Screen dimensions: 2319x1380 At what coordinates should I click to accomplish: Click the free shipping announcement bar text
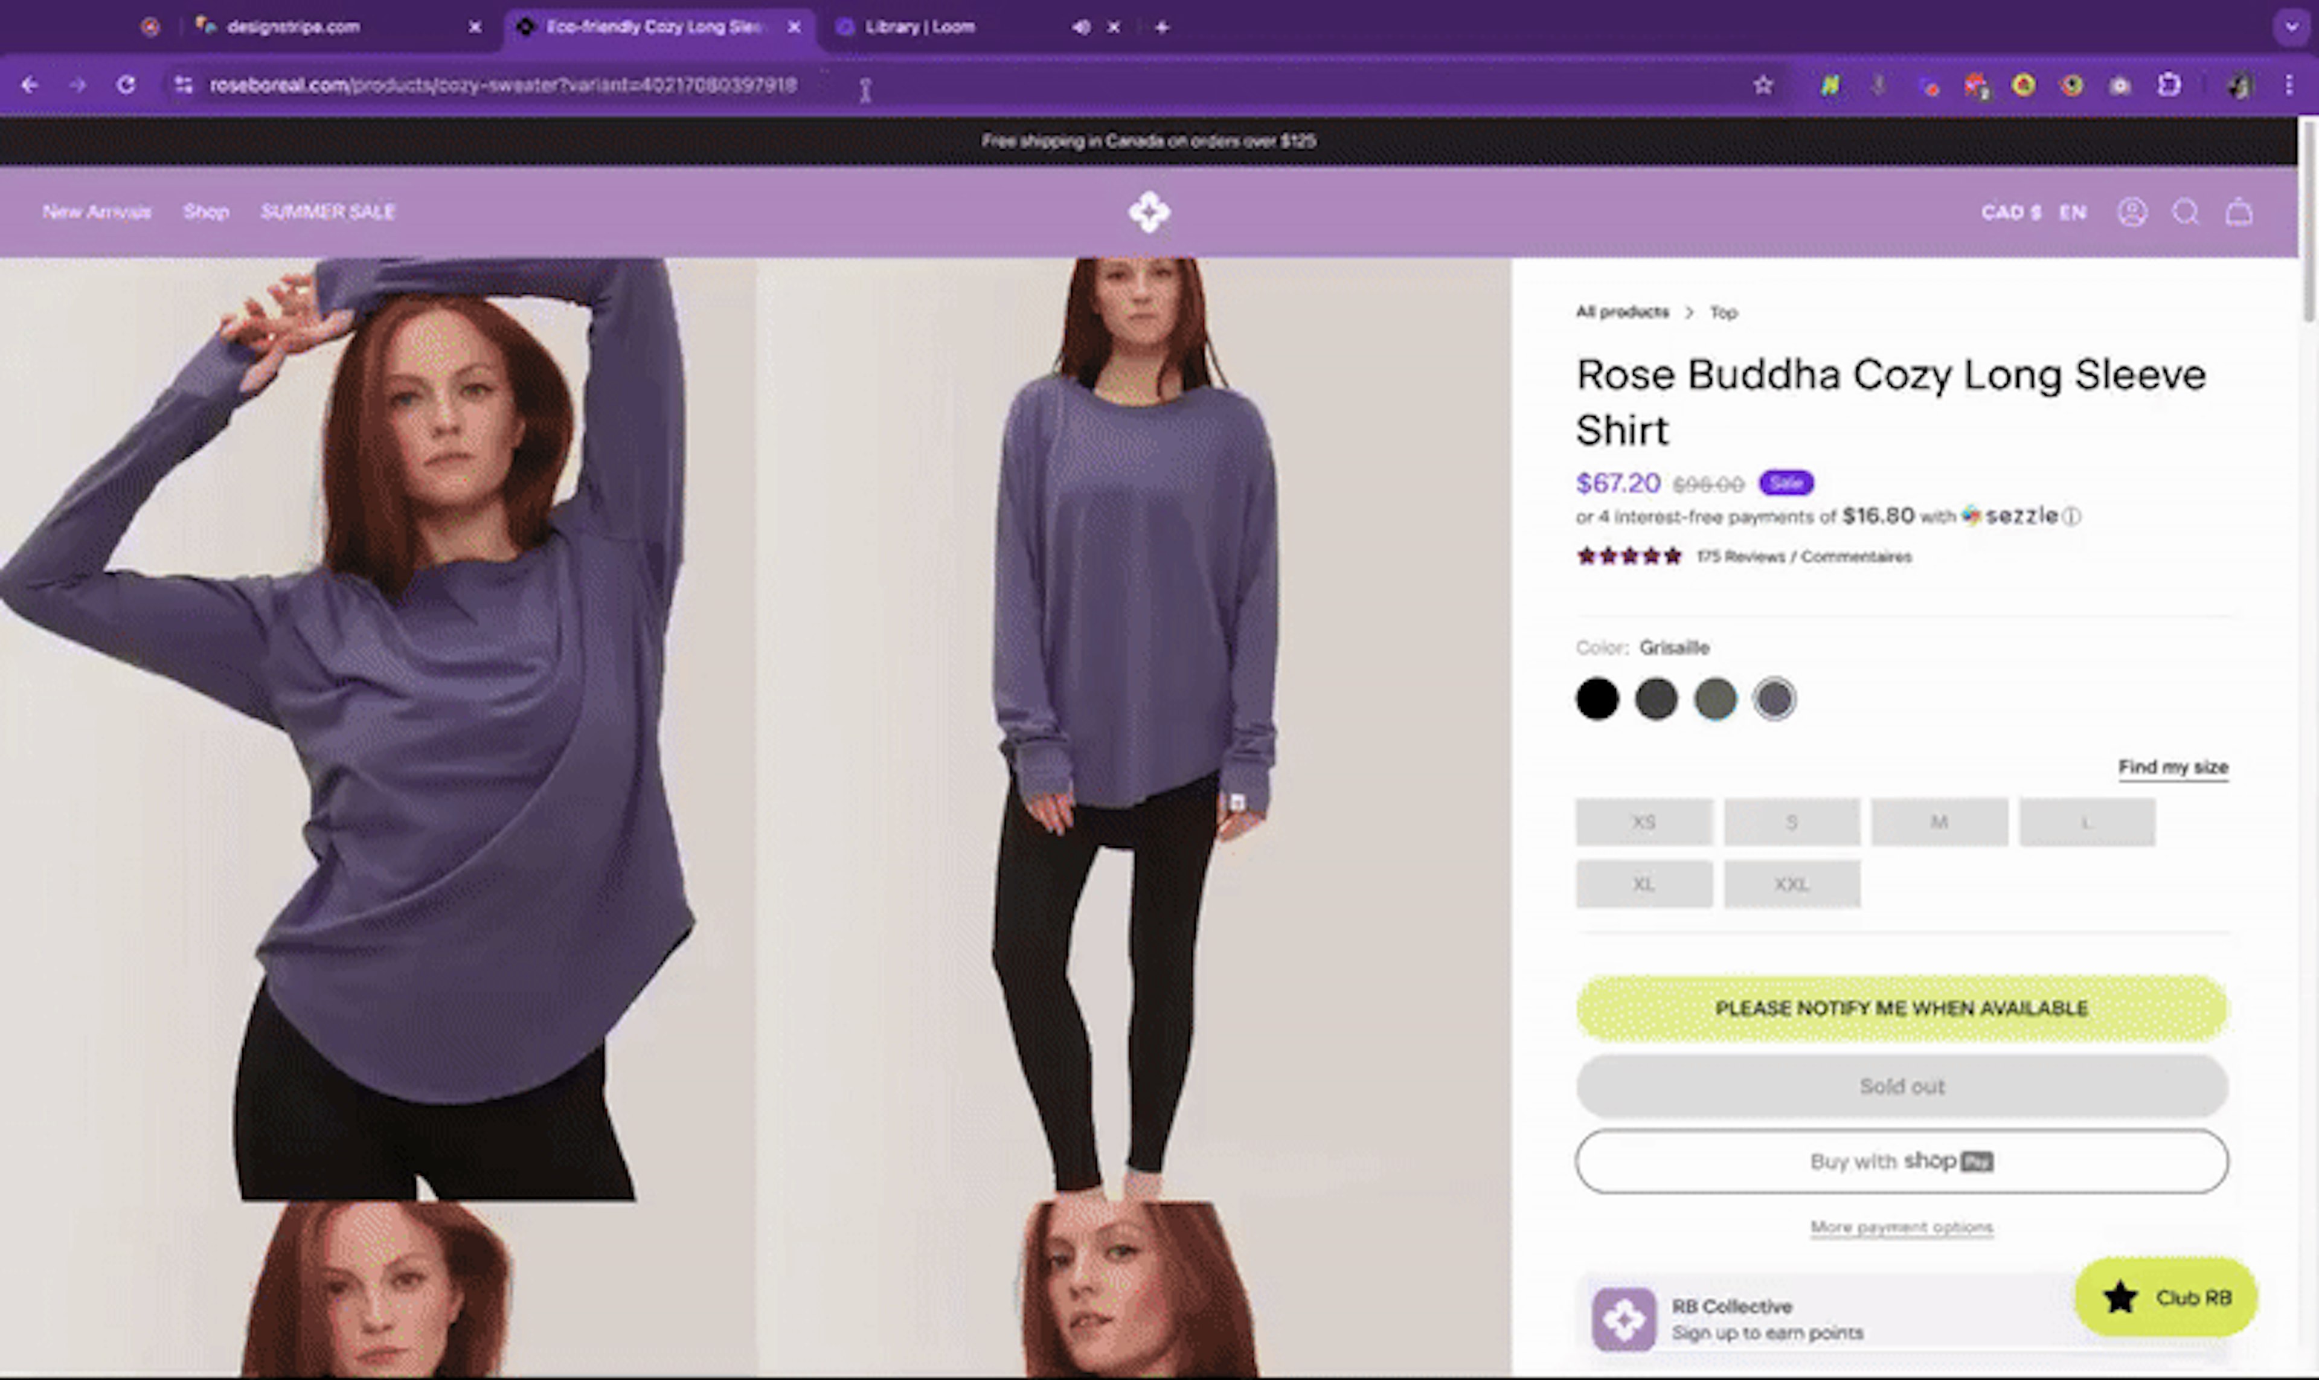[x=1149, y=141]
